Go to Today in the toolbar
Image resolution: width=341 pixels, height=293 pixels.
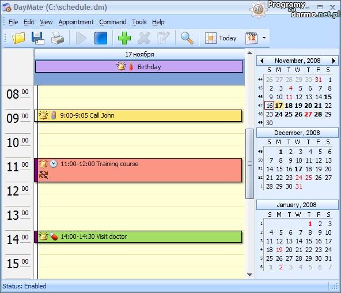(221, 38)
